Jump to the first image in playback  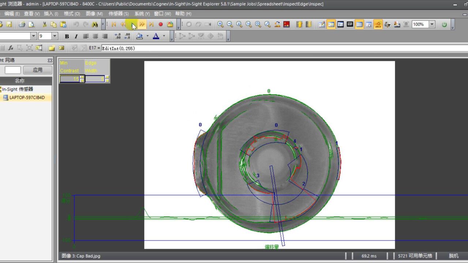[114, 24]
